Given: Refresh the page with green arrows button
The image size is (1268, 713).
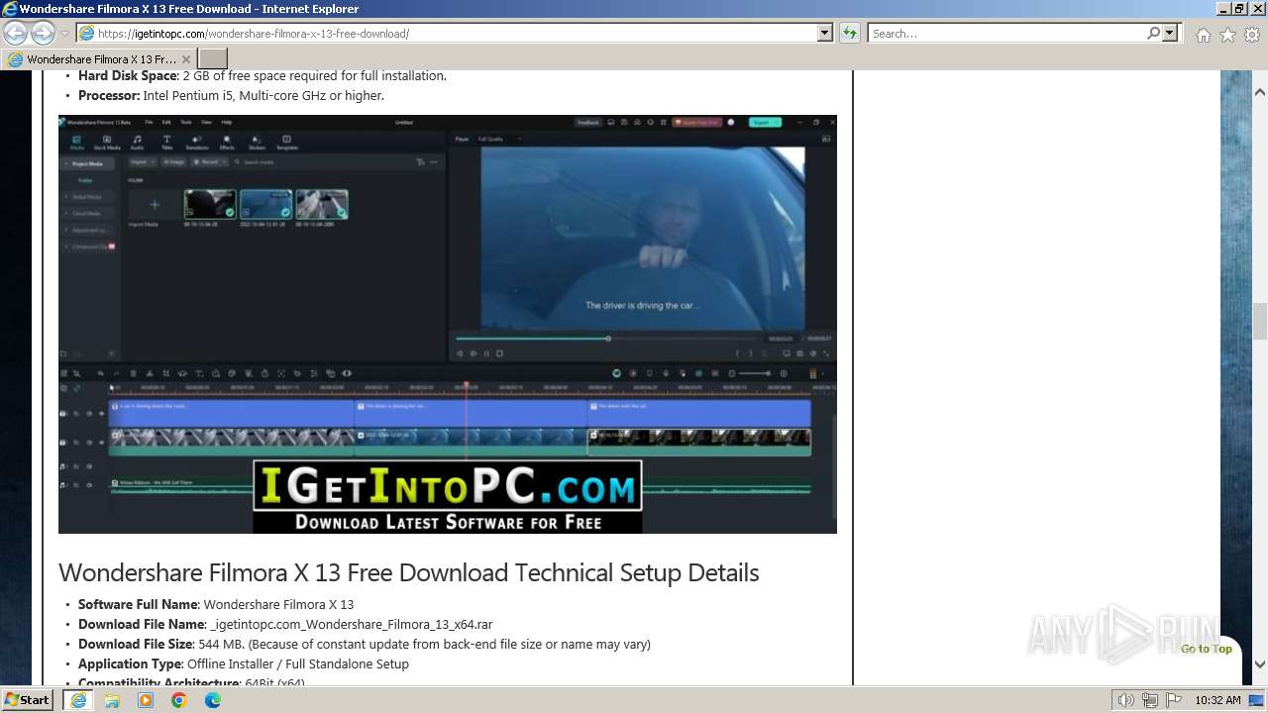Looking at the screenshot, I should point(849,34).
